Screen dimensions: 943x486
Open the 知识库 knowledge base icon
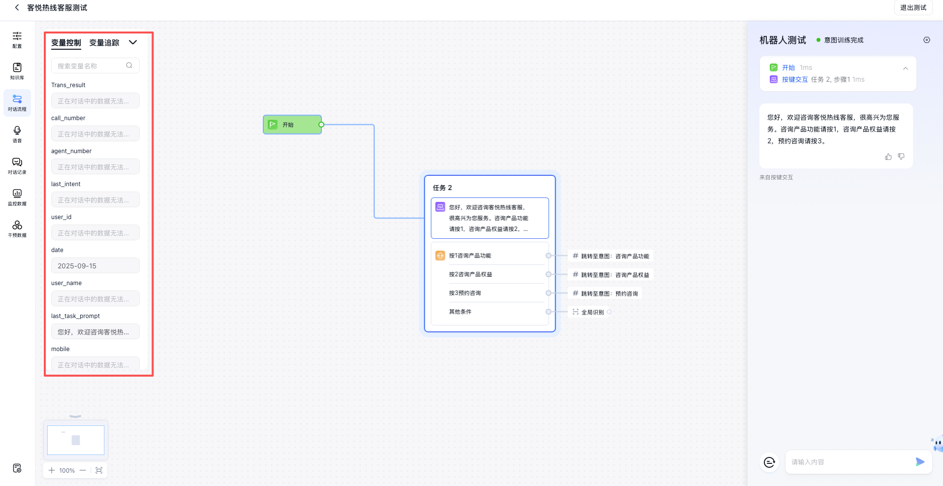pos(17,71)
